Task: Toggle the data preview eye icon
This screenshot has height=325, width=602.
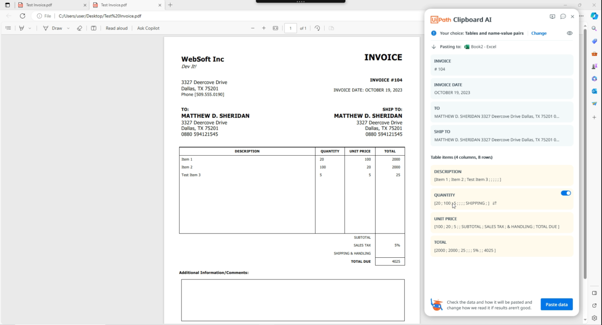Action: (x=569, y=33)
